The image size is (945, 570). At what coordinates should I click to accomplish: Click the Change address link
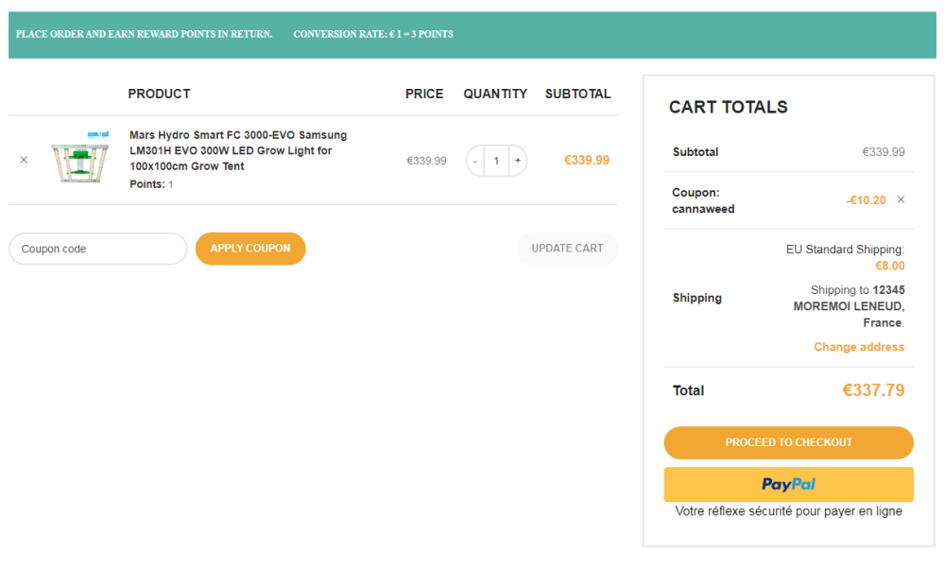[859, 347]
